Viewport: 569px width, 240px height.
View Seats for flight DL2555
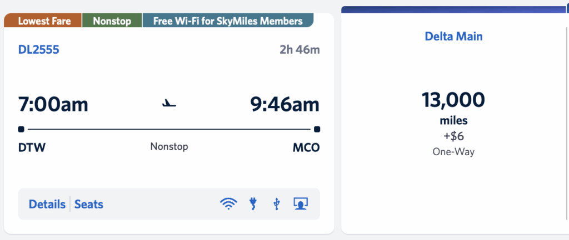(89, 204)
